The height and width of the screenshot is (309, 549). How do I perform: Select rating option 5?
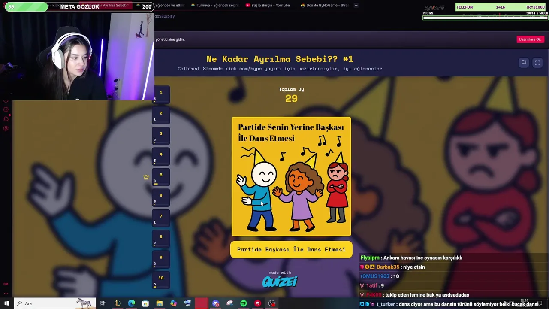click(x=161, y=176)
